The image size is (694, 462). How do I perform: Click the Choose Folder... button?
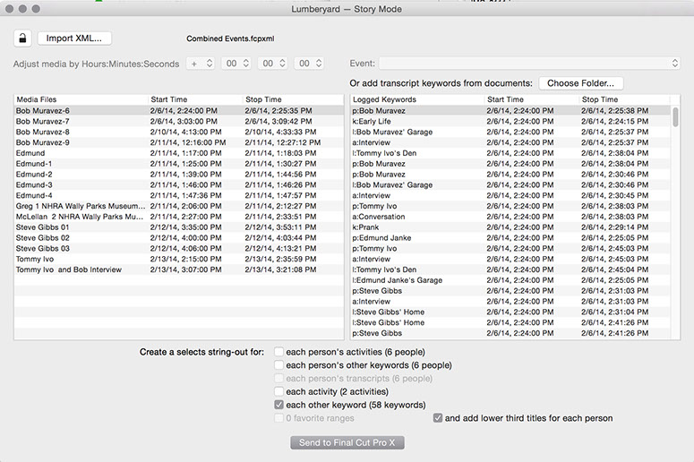tap(580, 83)
